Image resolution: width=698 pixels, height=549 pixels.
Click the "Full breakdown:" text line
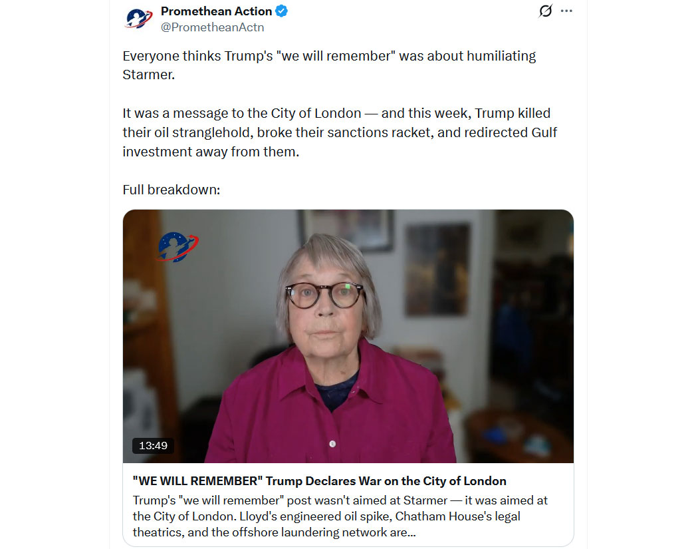tap(172, 190)
